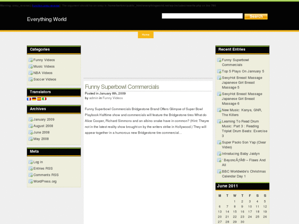Image resolution: width=299 pixels, height=224 pixels.
Task: Click the page icon beside May 2008
Action: pyautogui.click(x=30, y=139)
